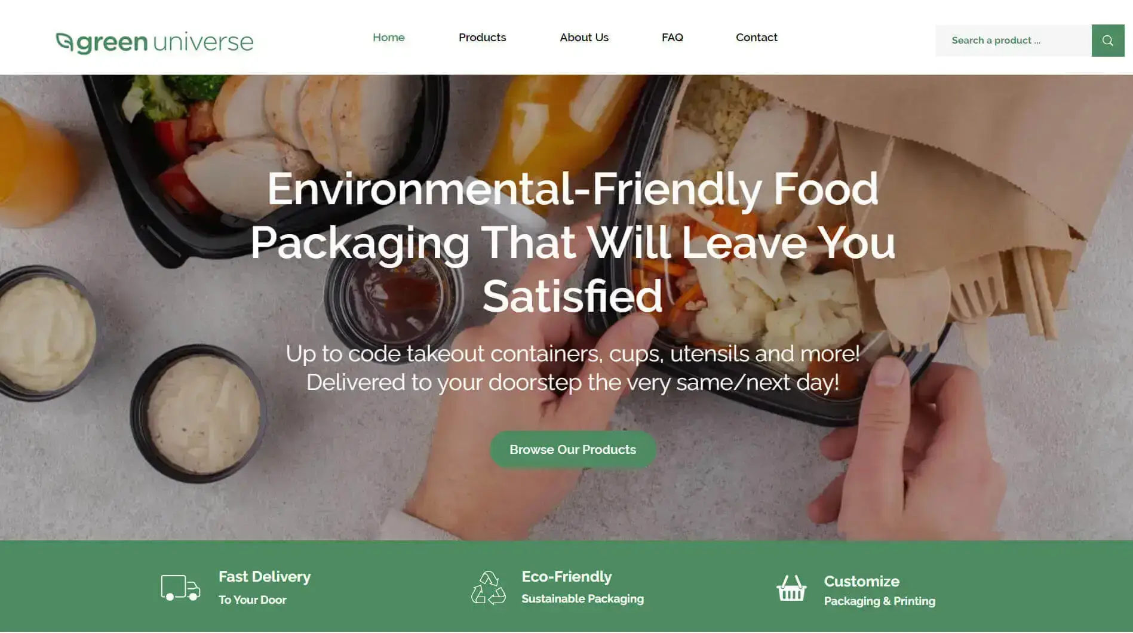Open the FAQ navigation link

pyautogui.click(x=673, y=38)
